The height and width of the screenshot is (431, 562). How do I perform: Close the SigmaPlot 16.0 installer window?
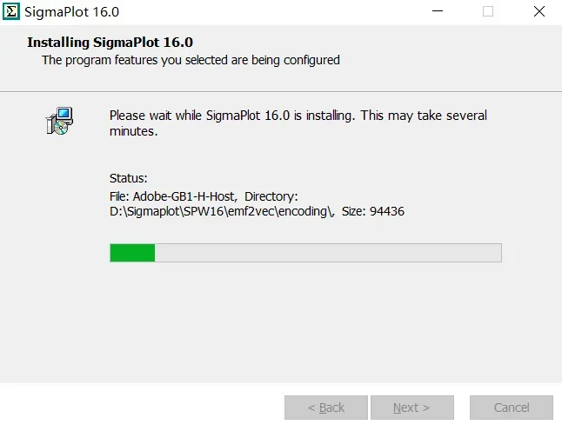click(539, 11)
